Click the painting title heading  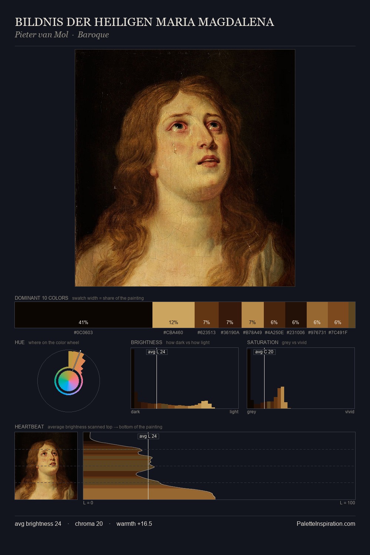(144, 22)
